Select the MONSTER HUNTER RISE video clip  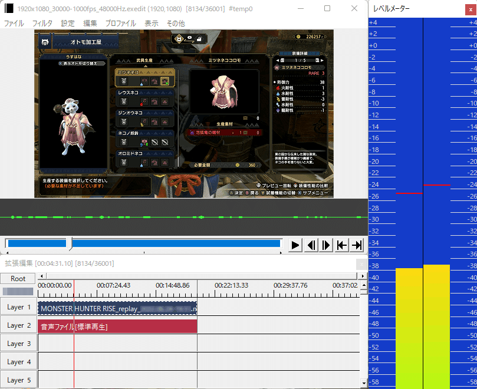click(117, 308)
